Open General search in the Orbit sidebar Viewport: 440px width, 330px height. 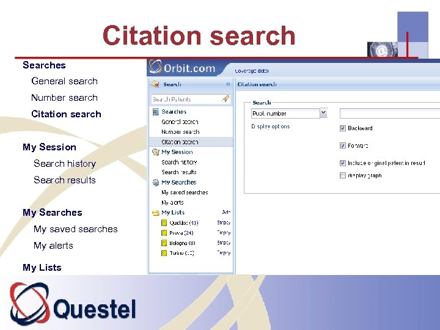[x=180, y=122]
